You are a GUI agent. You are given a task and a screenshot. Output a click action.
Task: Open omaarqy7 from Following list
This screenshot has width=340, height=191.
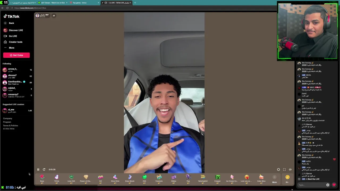[x=17, y=95]
